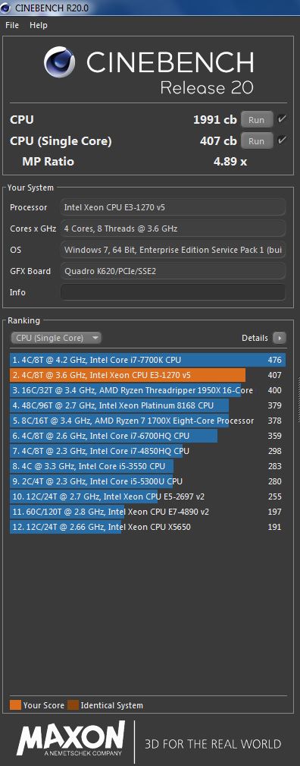
Task: Click the MAXON logo at bottom
Action: [71, 738]
